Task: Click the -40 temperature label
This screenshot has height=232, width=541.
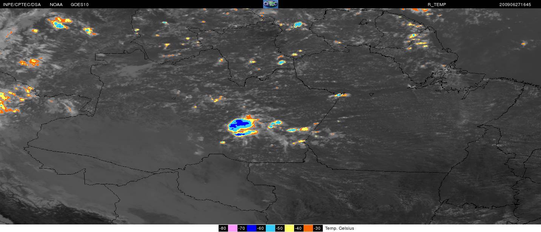Action: (x=299, y=228)
